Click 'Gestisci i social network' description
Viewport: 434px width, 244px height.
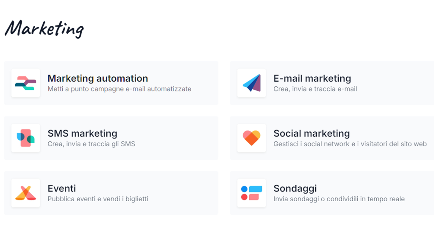click(x=312, y=144)
